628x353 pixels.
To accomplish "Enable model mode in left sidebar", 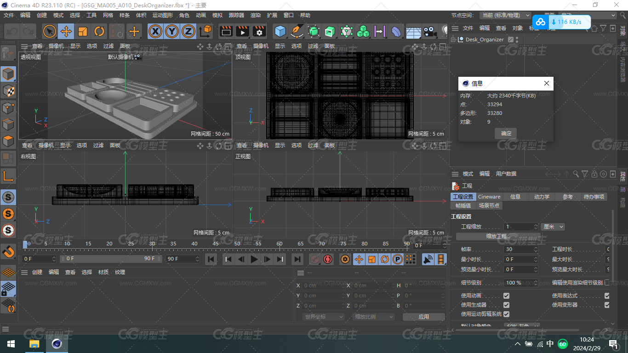I will tap(8, 74).
